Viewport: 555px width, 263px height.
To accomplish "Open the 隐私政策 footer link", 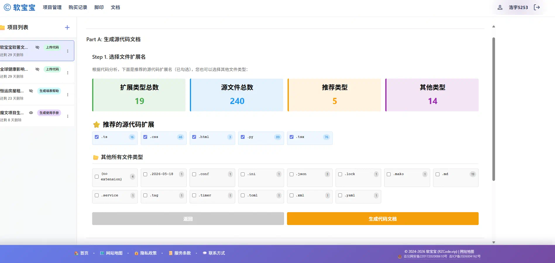I will coord(145,253).
